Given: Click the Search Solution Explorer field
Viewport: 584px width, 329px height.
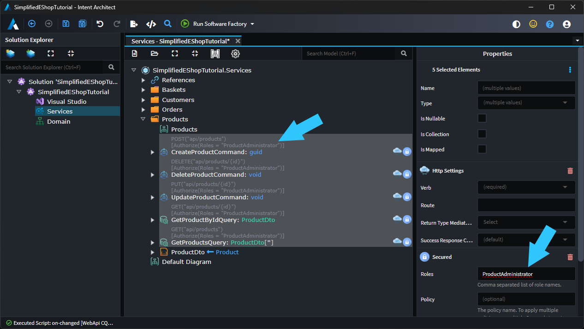Looking at the screenshot, I should [x=53, y=67].
